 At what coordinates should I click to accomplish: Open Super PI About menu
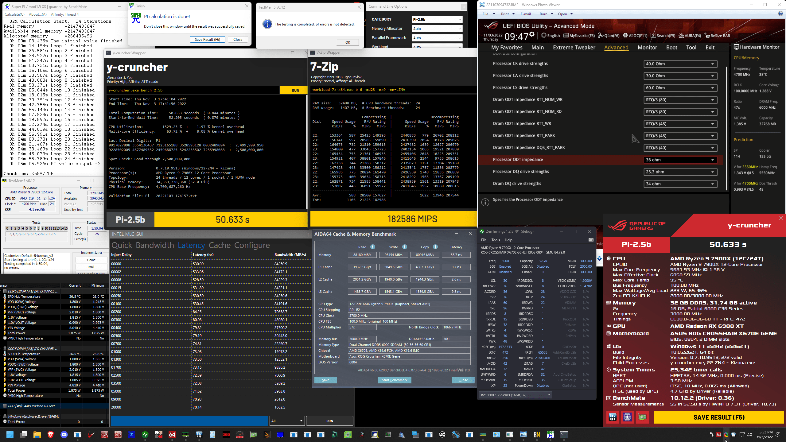[37, 14]
